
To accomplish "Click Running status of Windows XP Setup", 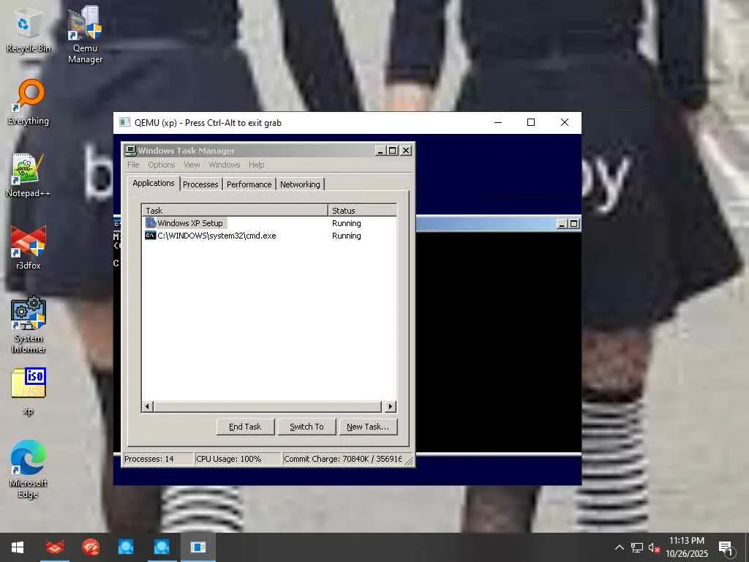I will [346, 223].
